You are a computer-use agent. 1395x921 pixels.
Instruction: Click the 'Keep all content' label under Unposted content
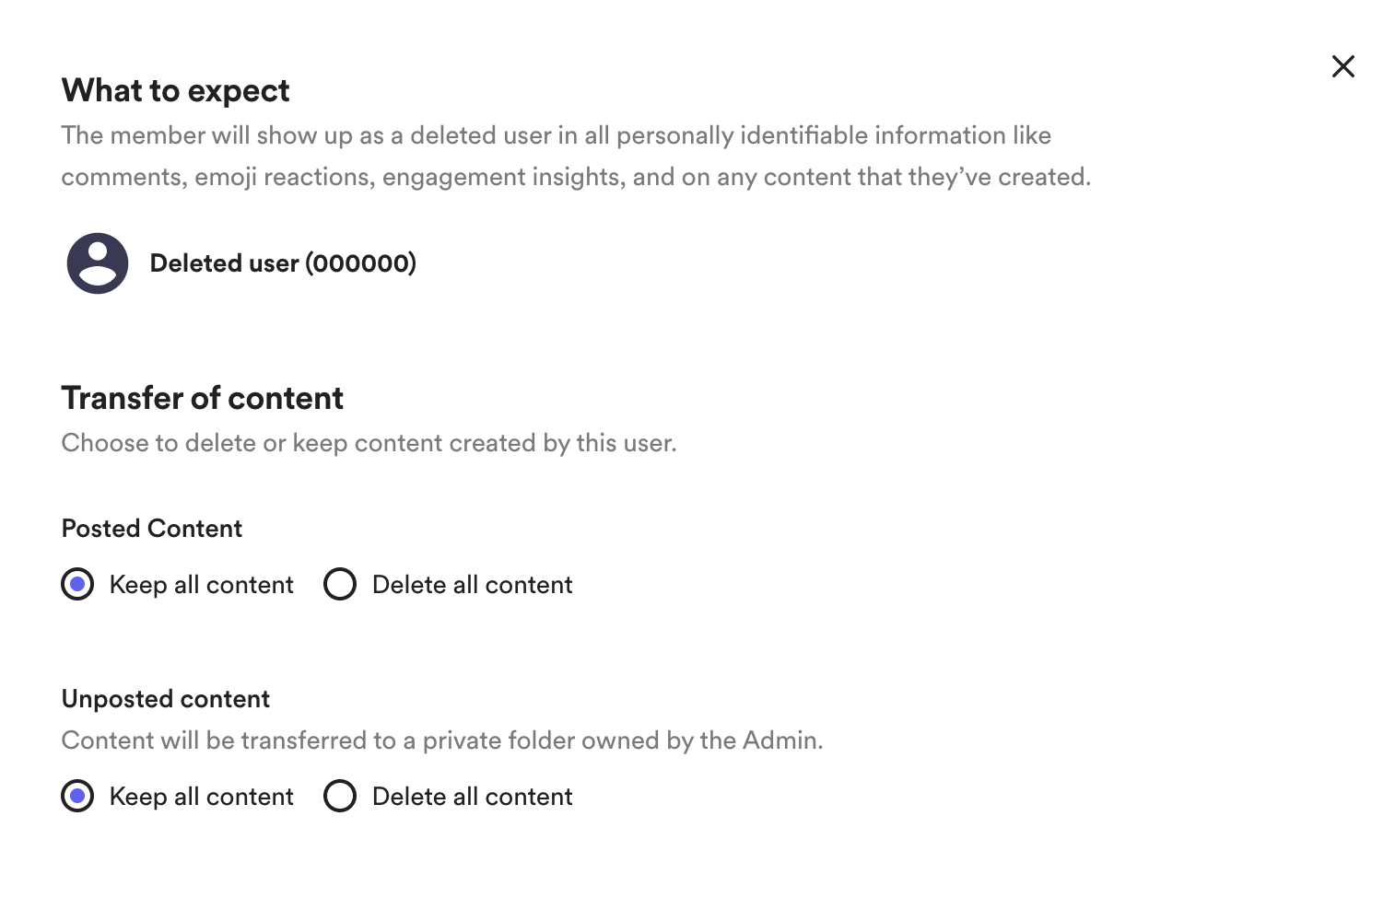201,797
